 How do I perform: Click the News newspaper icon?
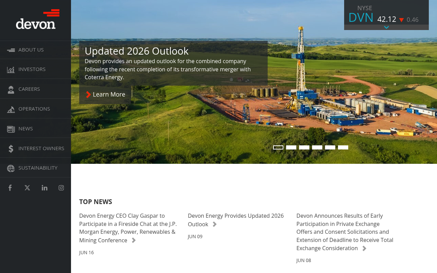tap(11, 129)
